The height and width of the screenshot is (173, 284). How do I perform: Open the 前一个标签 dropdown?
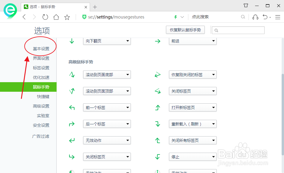pyautogui.click(x=107, y=108)
